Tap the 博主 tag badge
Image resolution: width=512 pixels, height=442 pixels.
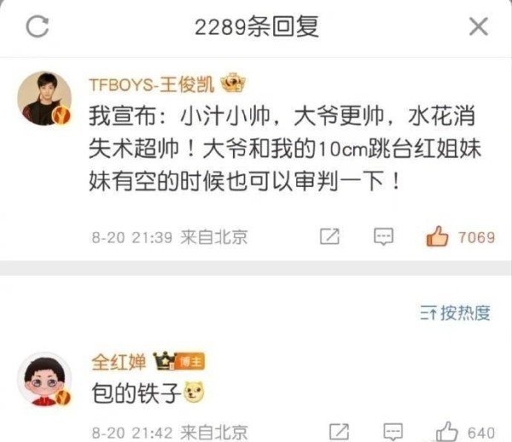click(190, 362)
